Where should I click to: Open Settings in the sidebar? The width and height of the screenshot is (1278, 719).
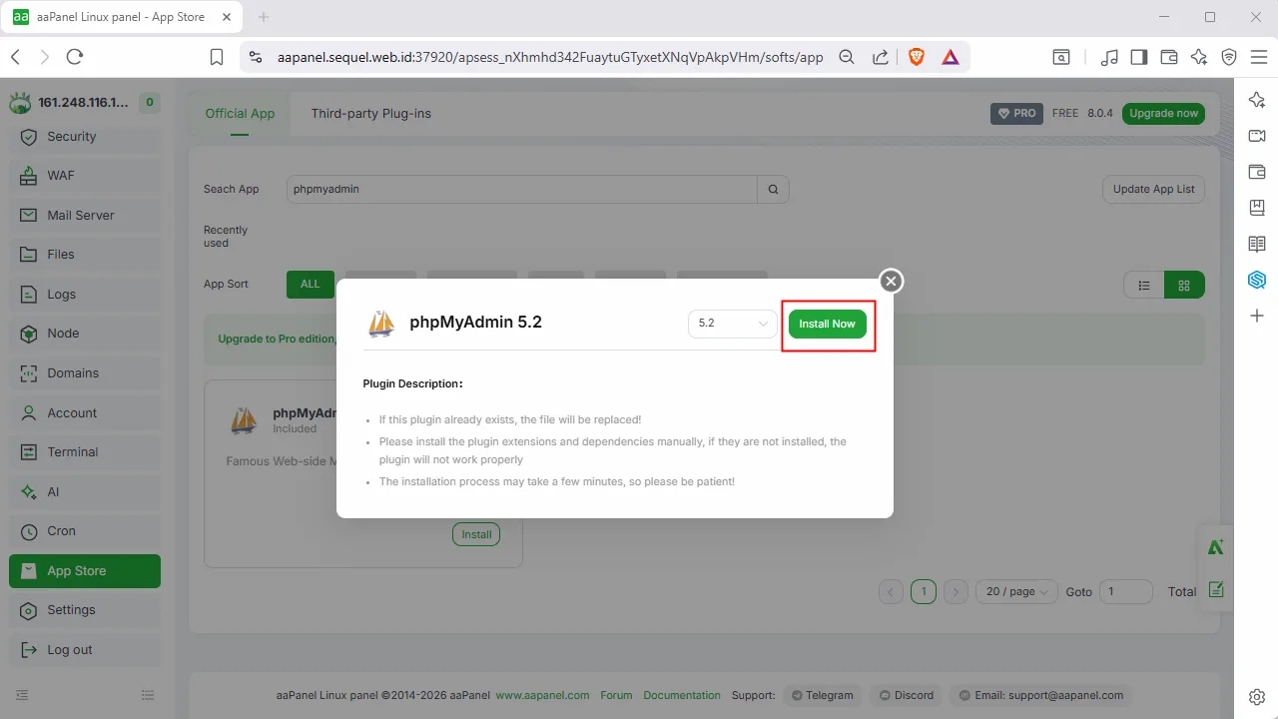click(x=85, y=610)
